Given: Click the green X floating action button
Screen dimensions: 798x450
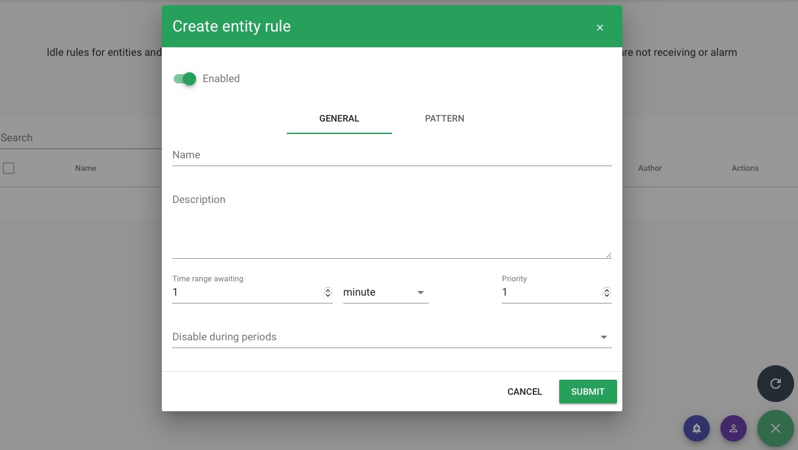Looking at the screenshot, I should point(776,428).
